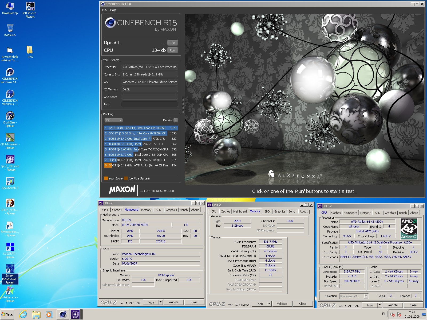The height and width of the screenshot is (320, 427).
Task: Open Bench tab in Memory CPU-Z window
Action: [292, 211]
